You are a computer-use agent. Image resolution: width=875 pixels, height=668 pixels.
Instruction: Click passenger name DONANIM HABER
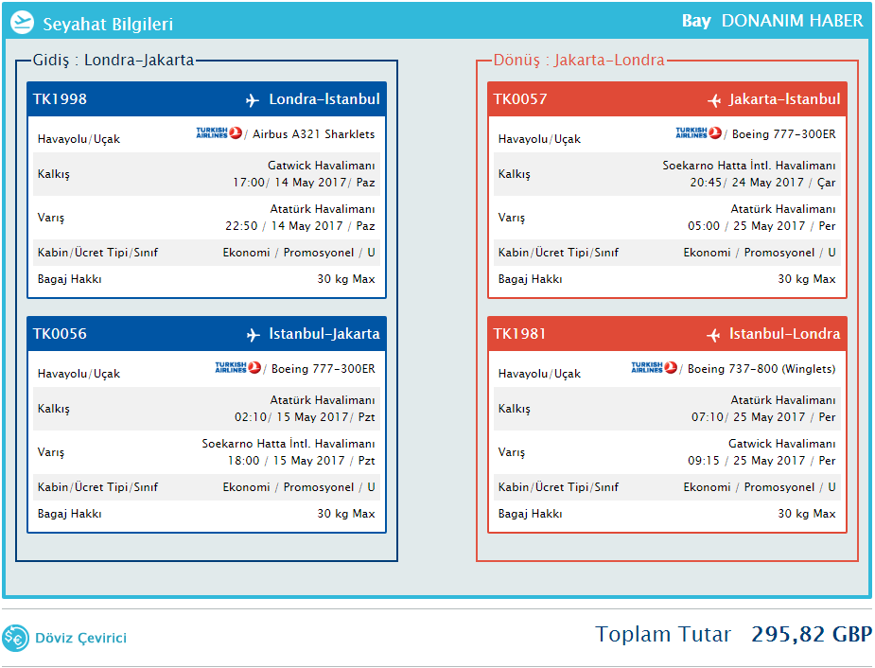click(x=792, y=21)
